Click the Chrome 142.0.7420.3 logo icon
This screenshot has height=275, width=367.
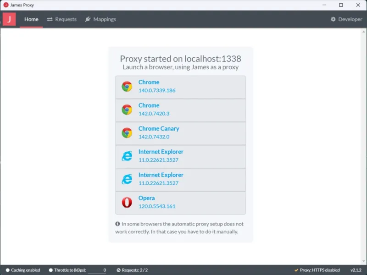click(127, 110)
